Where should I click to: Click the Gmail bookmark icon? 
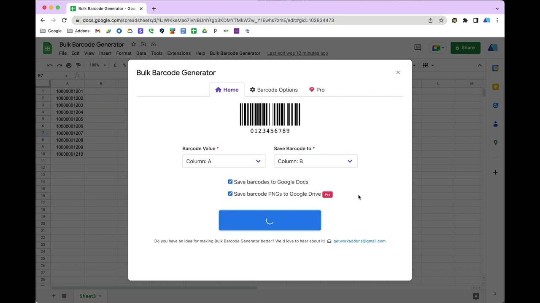[98, 31]
